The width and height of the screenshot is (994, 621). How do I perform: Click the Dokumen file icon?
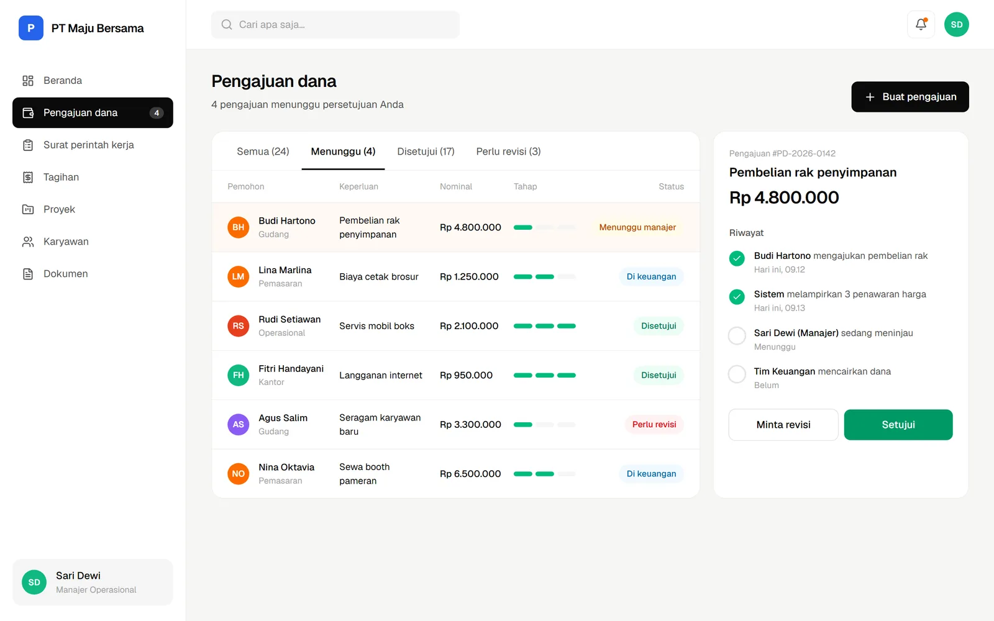point(28,274)
